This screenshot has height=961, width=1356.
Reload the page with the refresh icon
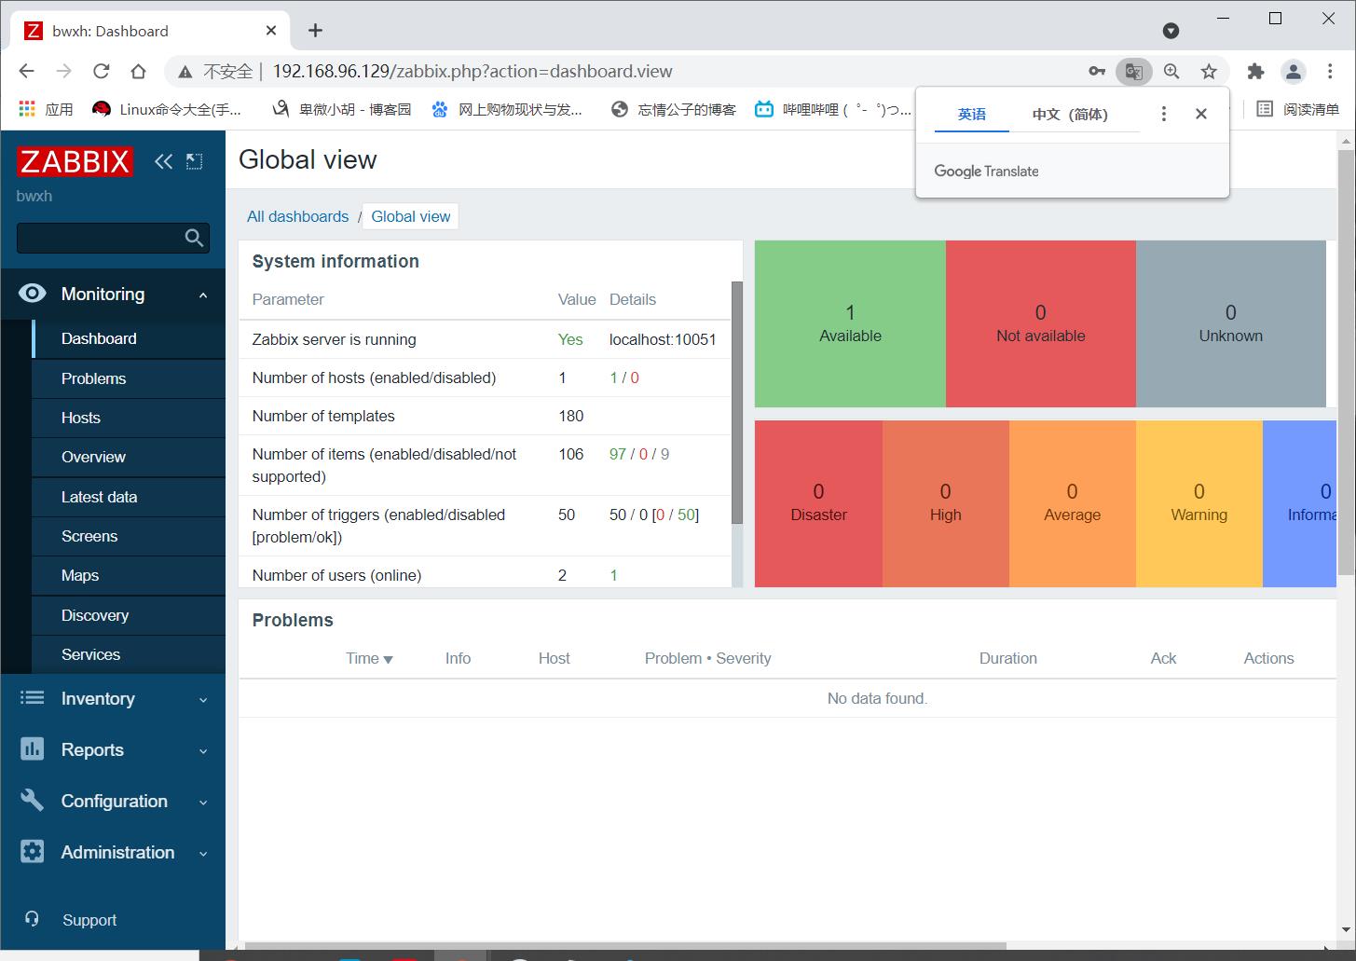[101, 71]
